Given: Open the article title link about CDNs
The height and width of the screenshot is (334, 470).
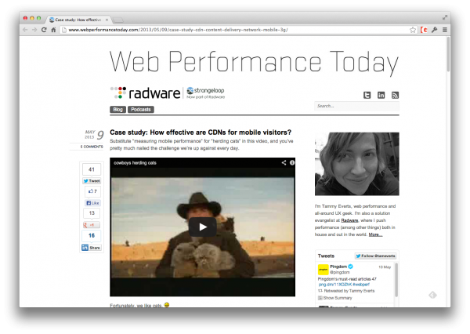Looking at the screenshot, I should point(201,133).
